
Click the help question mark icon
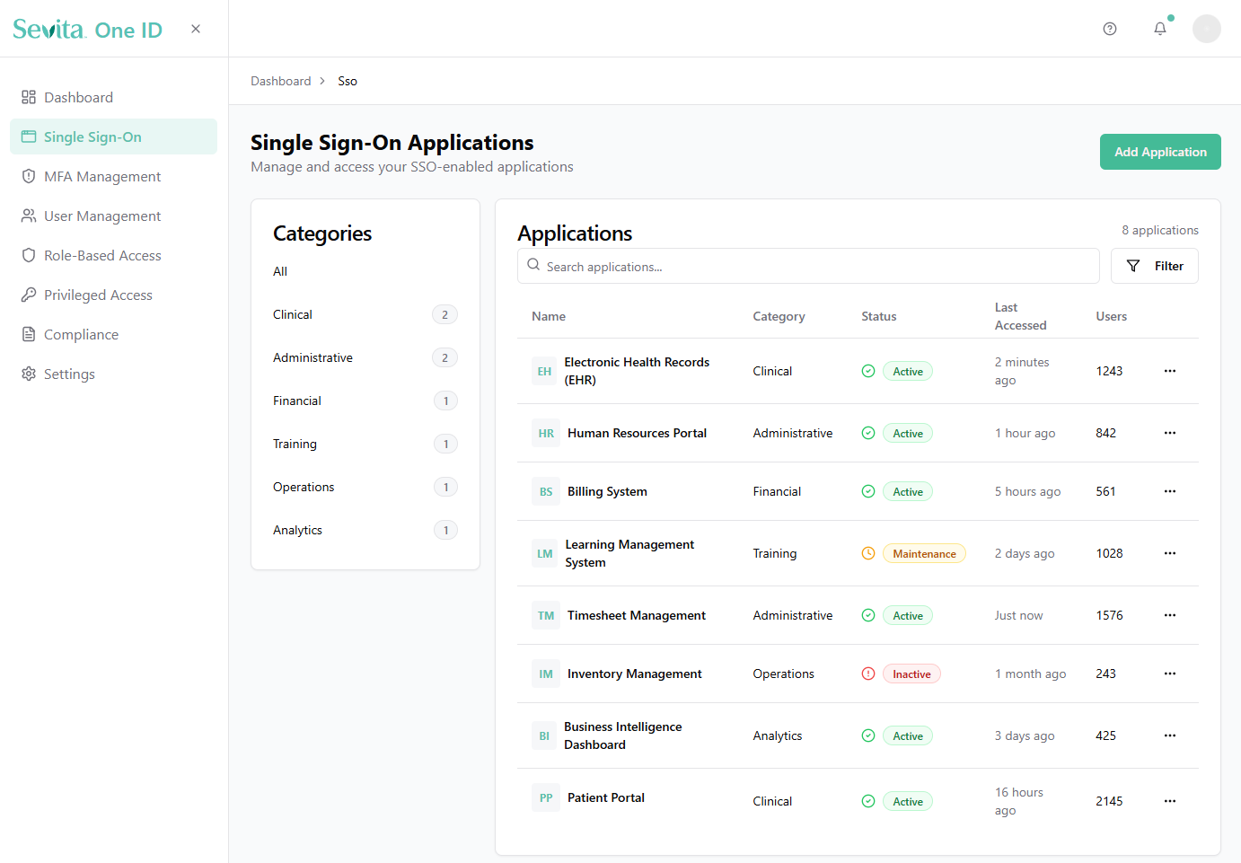pos(1110,29)
